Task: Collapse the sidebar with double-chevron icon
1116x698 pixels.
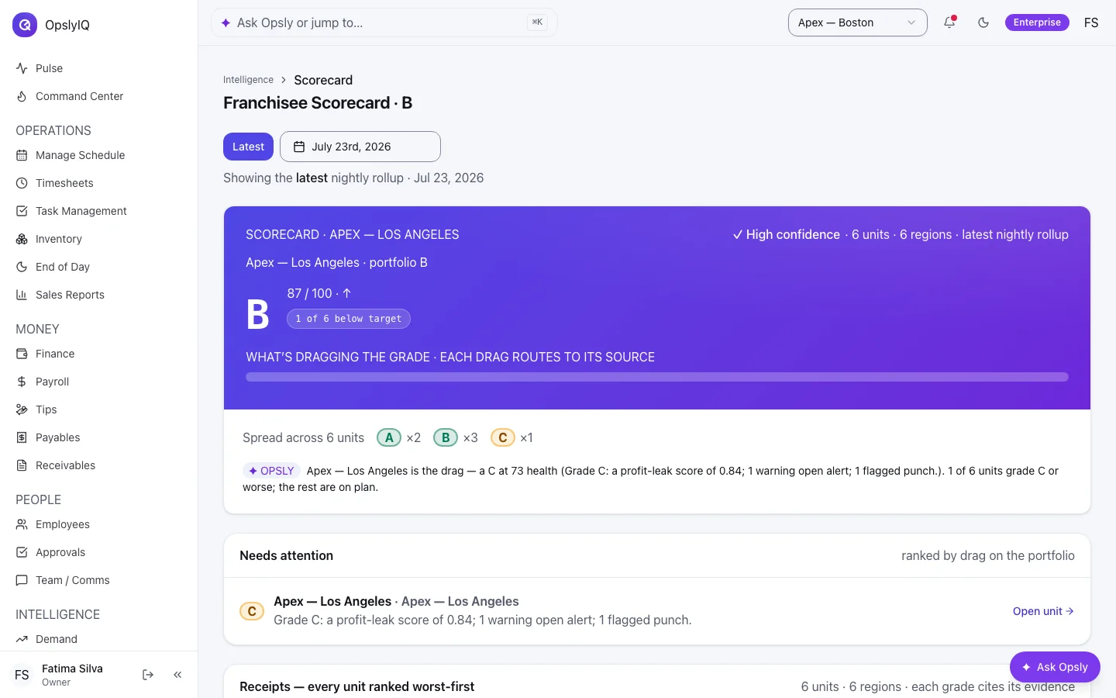Action: (x=177, y=675)
